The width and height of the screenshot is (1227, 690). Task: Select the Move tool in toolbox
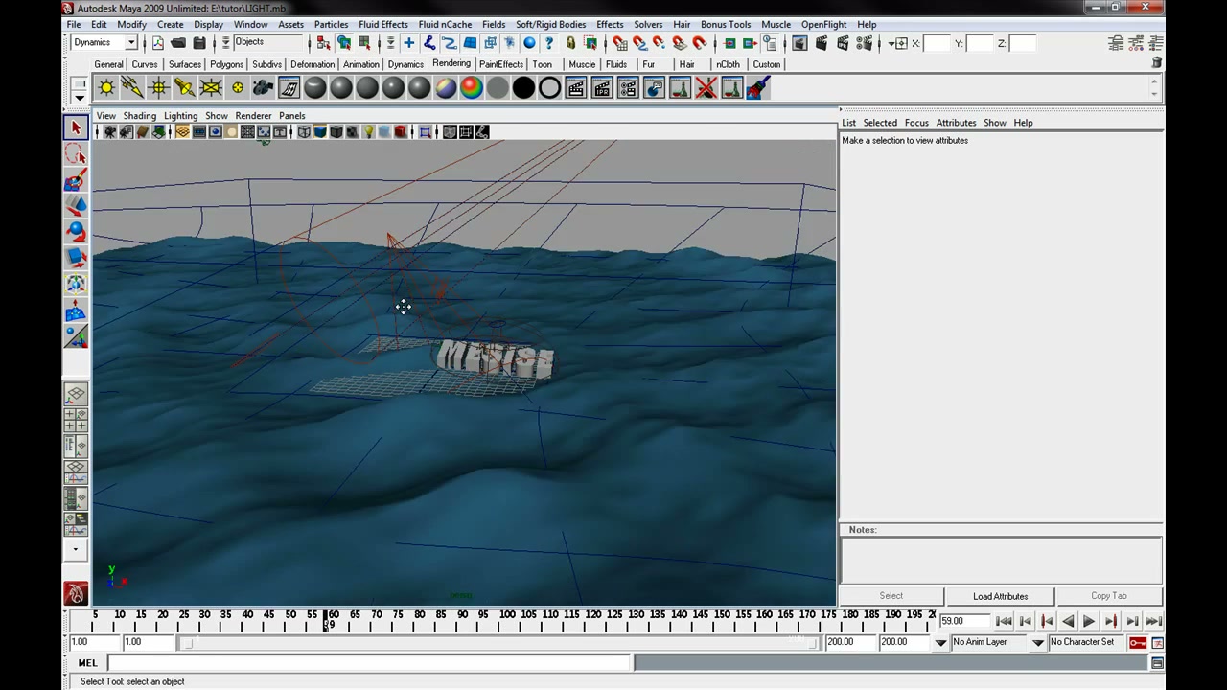coord(76,206)
